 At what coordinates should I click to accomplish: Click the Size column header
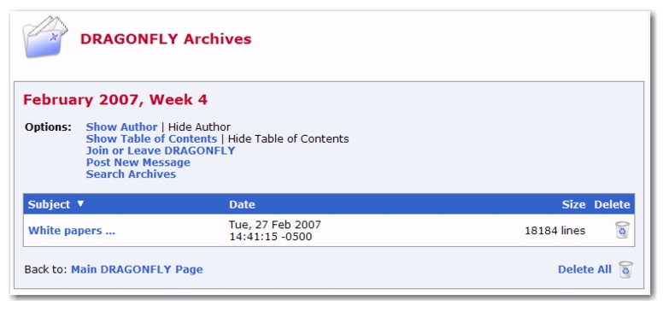coord(573,204)
